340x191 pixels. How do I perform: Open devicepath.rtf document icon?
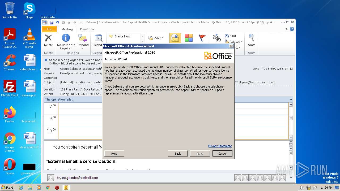click(29, 140)
